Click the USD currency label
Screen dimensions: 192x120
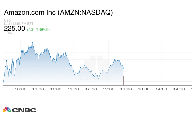click(7, 20)
